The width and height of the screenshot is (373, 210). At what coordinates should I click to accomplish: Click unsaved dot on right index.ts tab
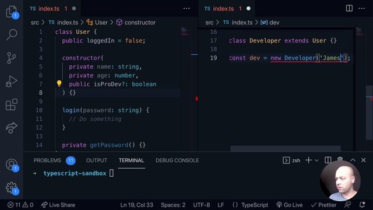[x=248, y=9]
